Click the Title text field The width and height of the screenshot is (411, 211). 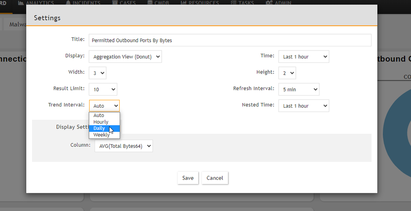click(x=230, y=40)
